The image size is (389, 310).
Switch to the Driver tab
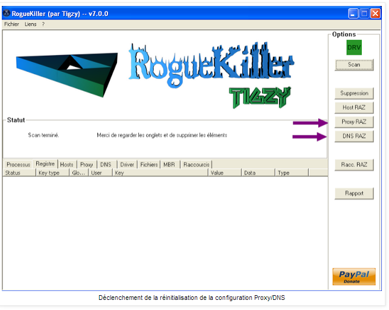(x=127, y=165)
